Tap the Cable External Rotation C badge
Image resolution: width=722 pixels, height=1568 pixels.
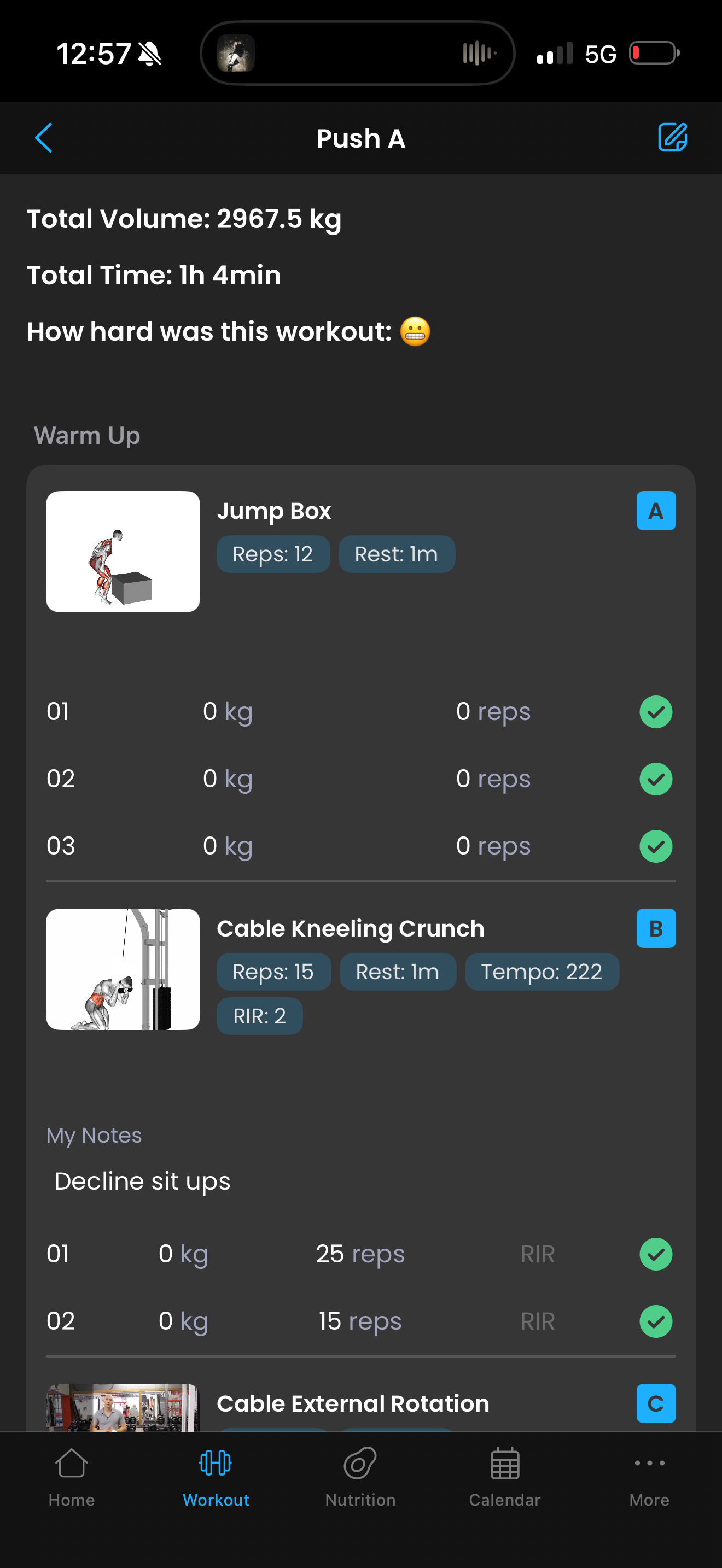(x=656, y=1403)
